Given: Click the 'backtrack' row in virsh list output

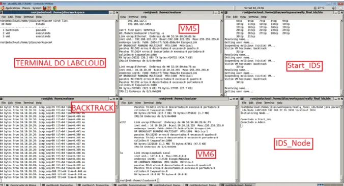Looking at the screenshot, I should click(24, 30).
